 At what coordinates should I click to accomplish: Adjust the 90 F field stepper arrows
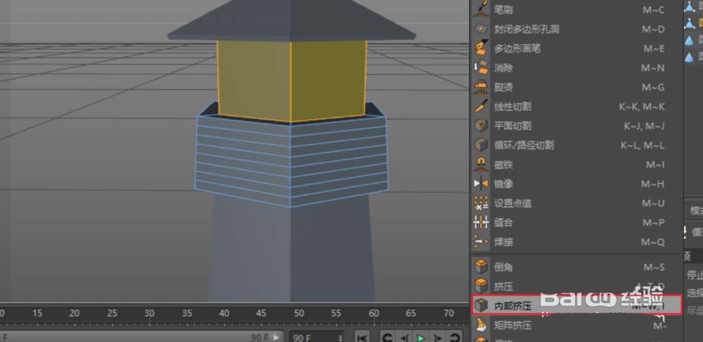point(341,337)
